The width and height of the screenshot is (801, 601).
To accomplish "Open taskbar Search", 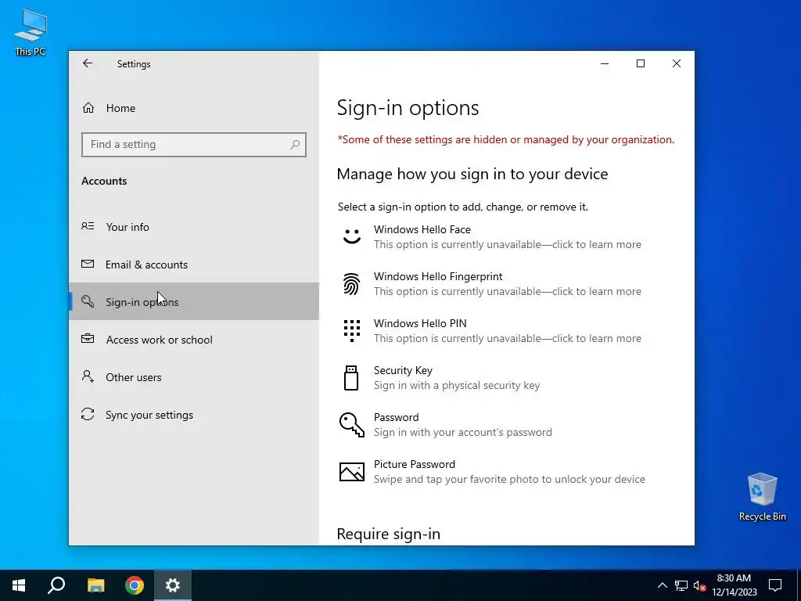I will point(56,585).
